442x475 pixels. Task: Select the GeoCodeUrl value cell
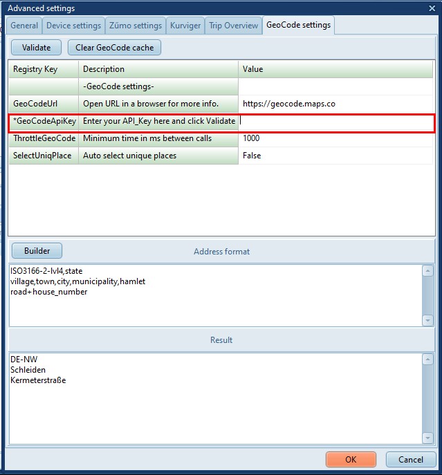(335, 104)
